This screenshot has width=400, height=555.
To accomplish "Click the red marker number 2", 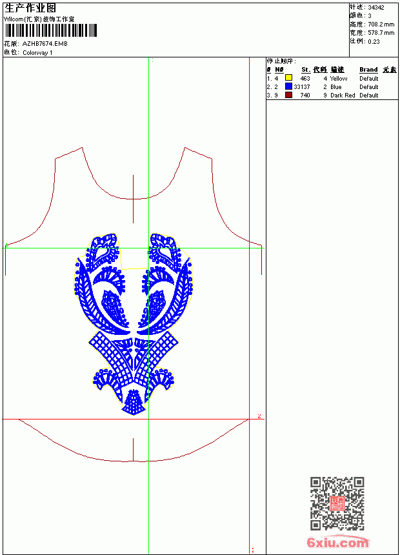I will (259, 416).
